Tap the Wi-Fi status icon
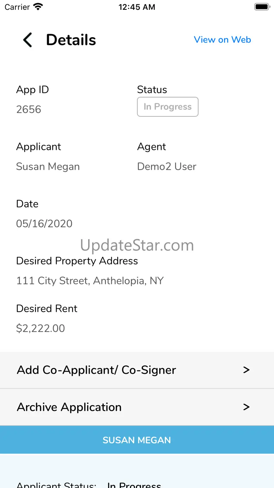 (38, 7)
